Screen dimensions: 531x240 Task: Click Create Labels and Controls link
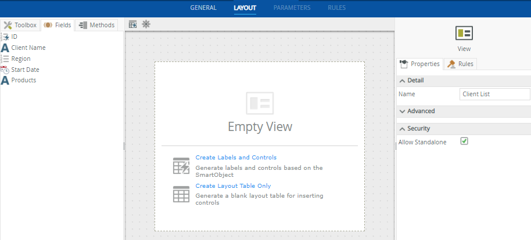click(236, 158)
